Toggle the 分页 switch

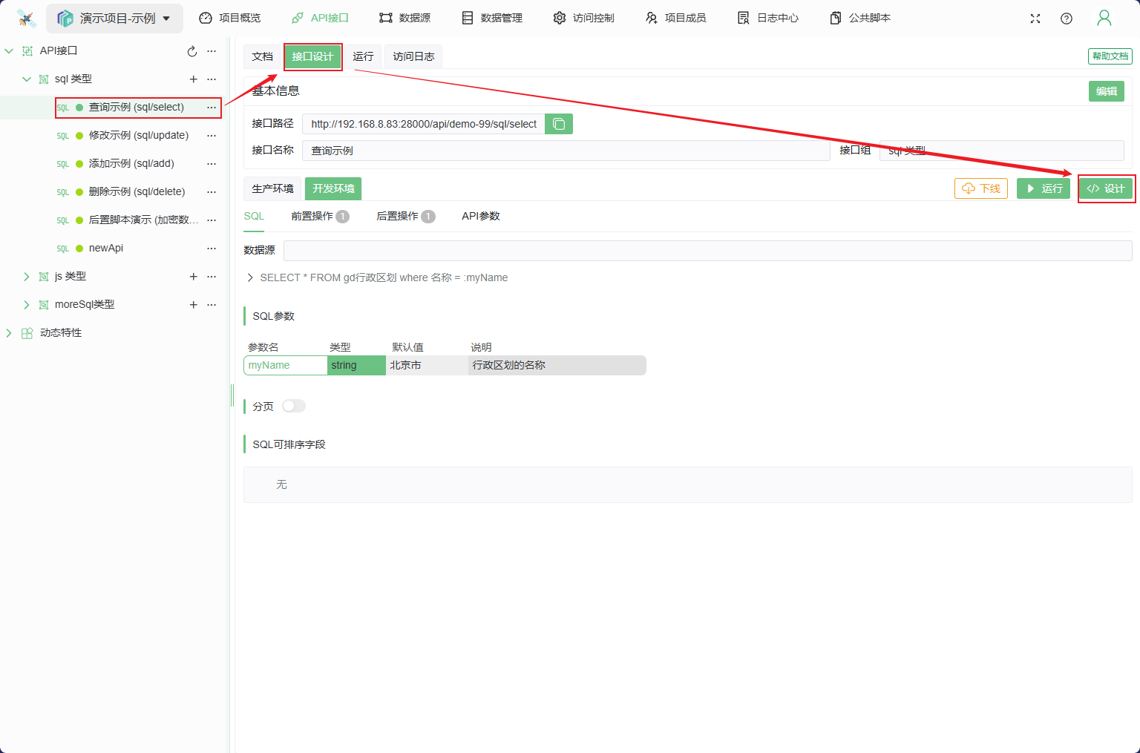[x=293, y=406]
